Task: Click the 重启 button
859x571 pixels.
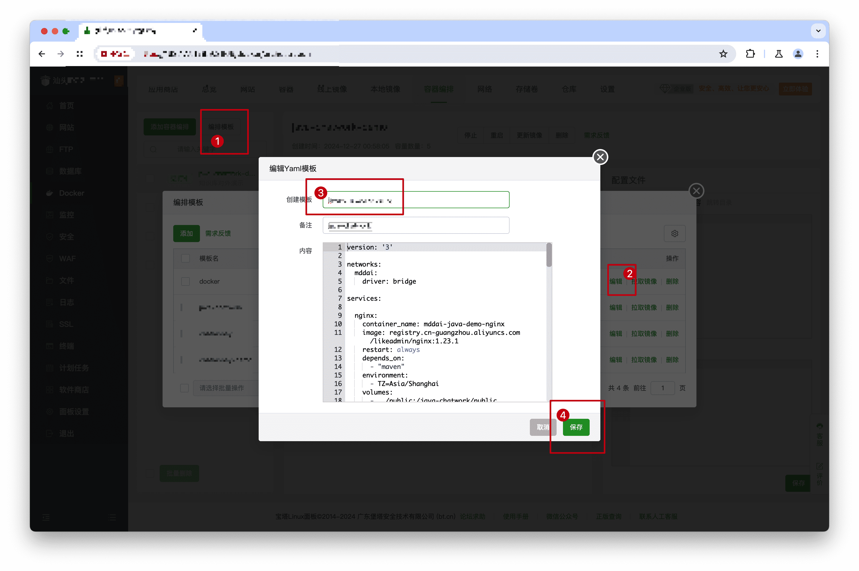Action: pyautogui.click(x=497, y=135)
